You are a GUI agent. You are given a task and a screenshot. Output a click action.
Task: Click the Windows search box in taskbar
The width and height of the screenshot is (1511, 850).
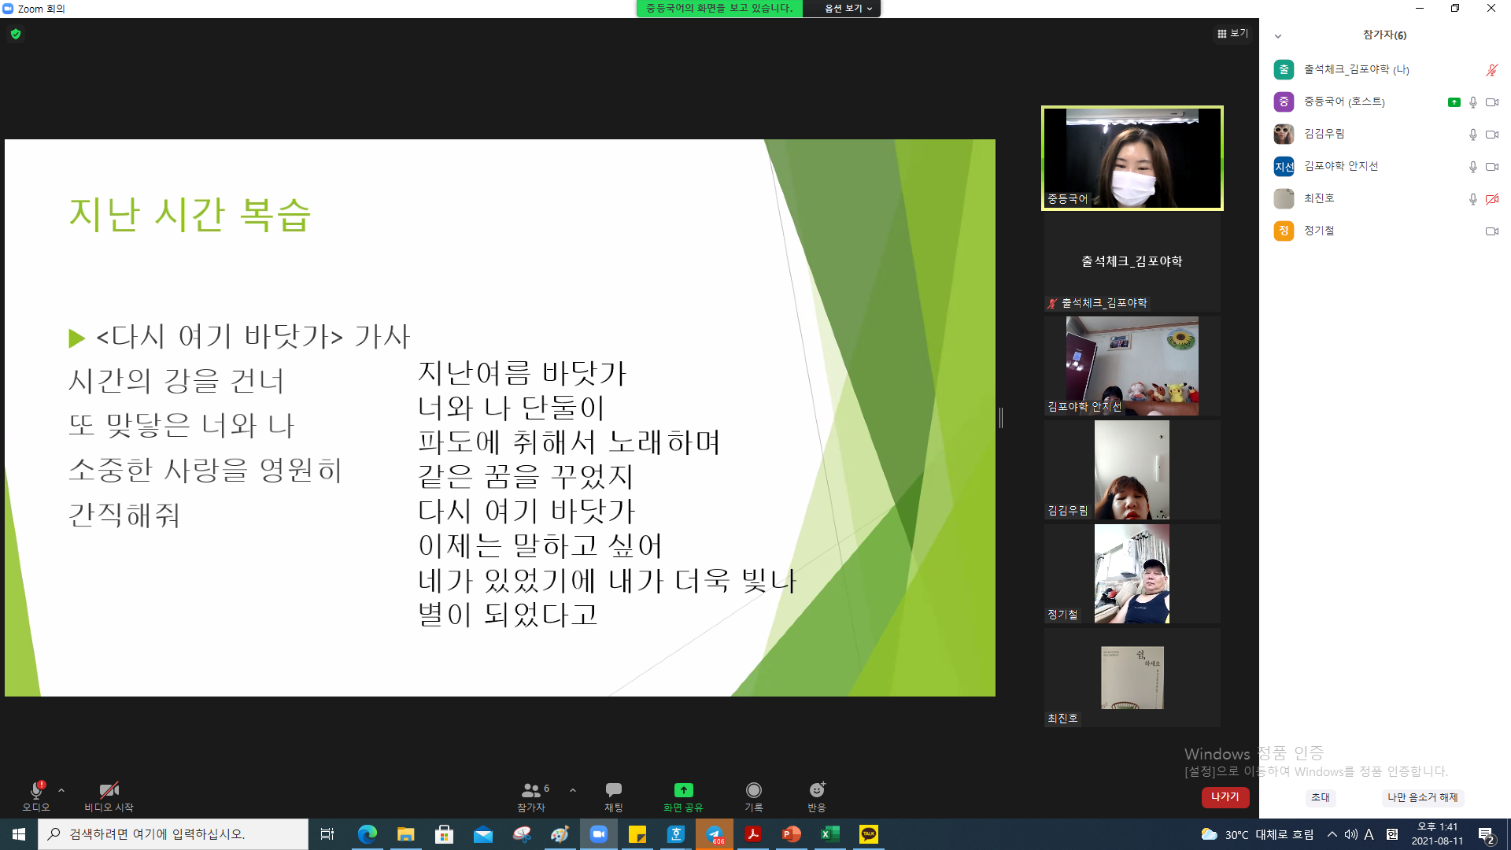pyautogui.click(x=173, y=834)
